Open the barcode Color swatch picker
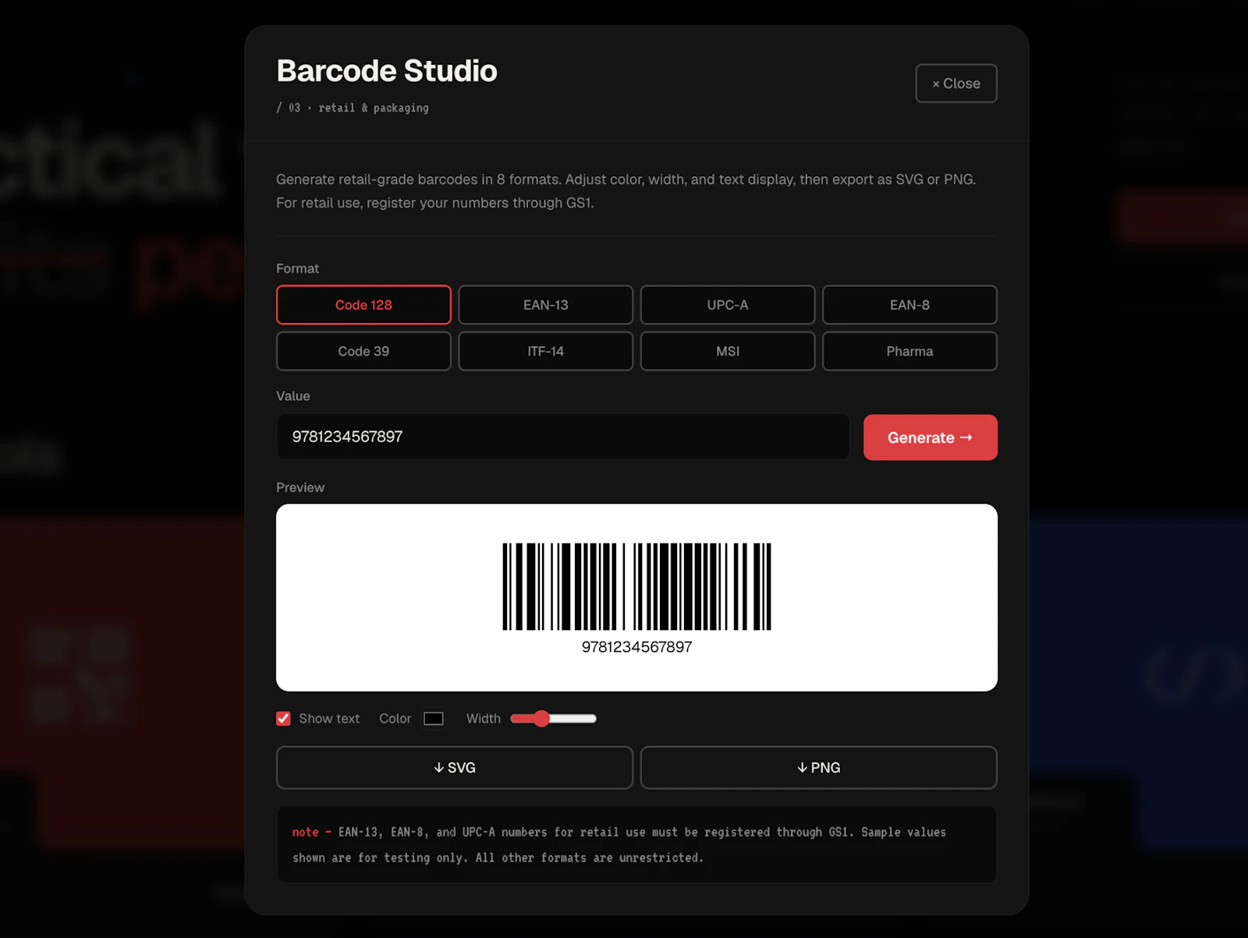The image size is (1248, 938). point(434,719)
